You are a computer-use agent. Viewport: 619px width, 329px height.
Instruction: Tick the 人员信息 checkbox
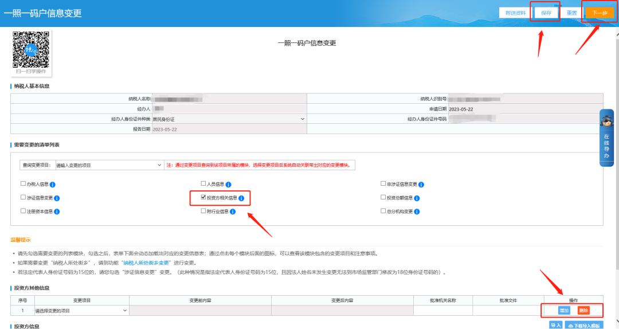pyautogui.click(x=203, y=183)
